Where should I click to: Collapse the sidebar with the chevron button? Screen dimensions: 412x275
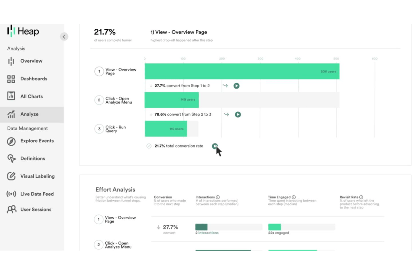64,36
